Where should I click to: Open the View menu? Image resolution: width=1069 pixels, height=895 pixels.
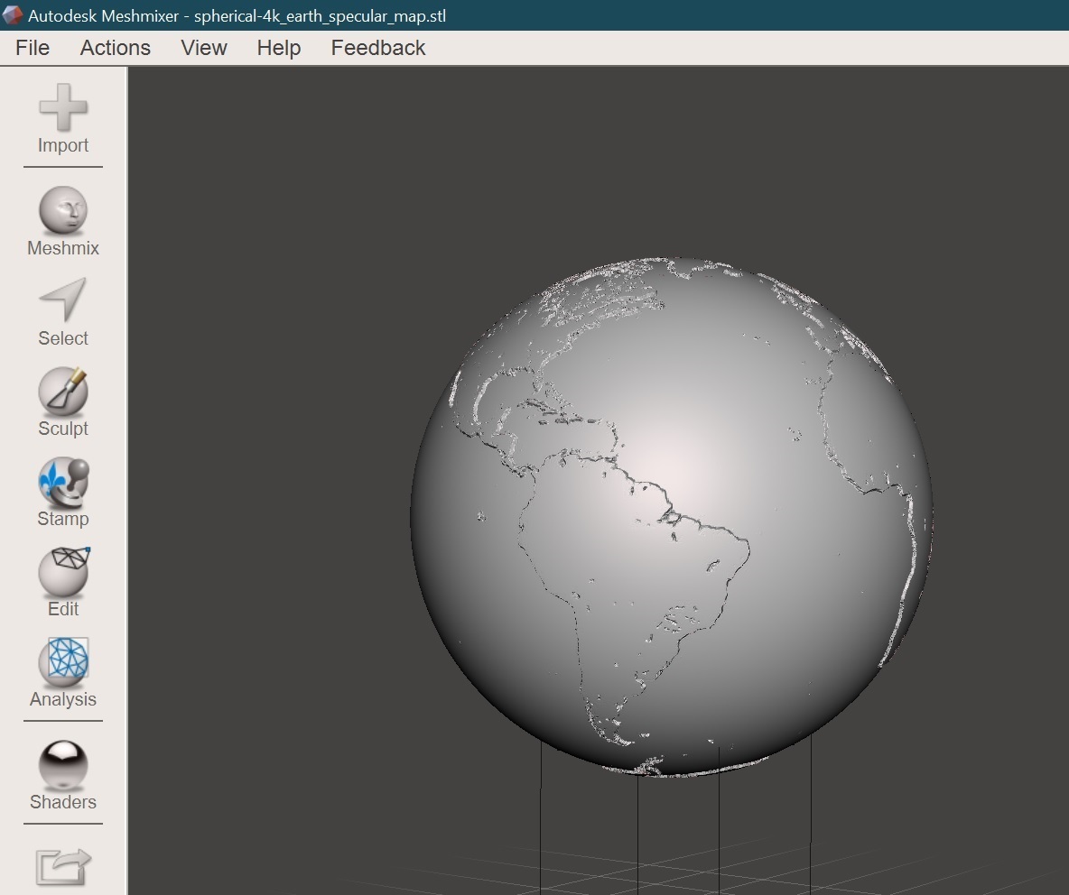tap(203, 48)
